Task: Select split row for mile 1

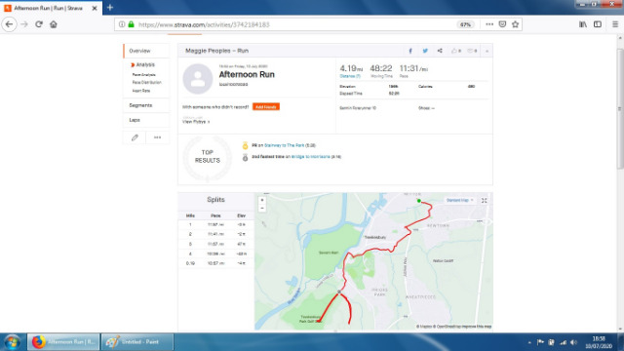Action: pos(215,225)
